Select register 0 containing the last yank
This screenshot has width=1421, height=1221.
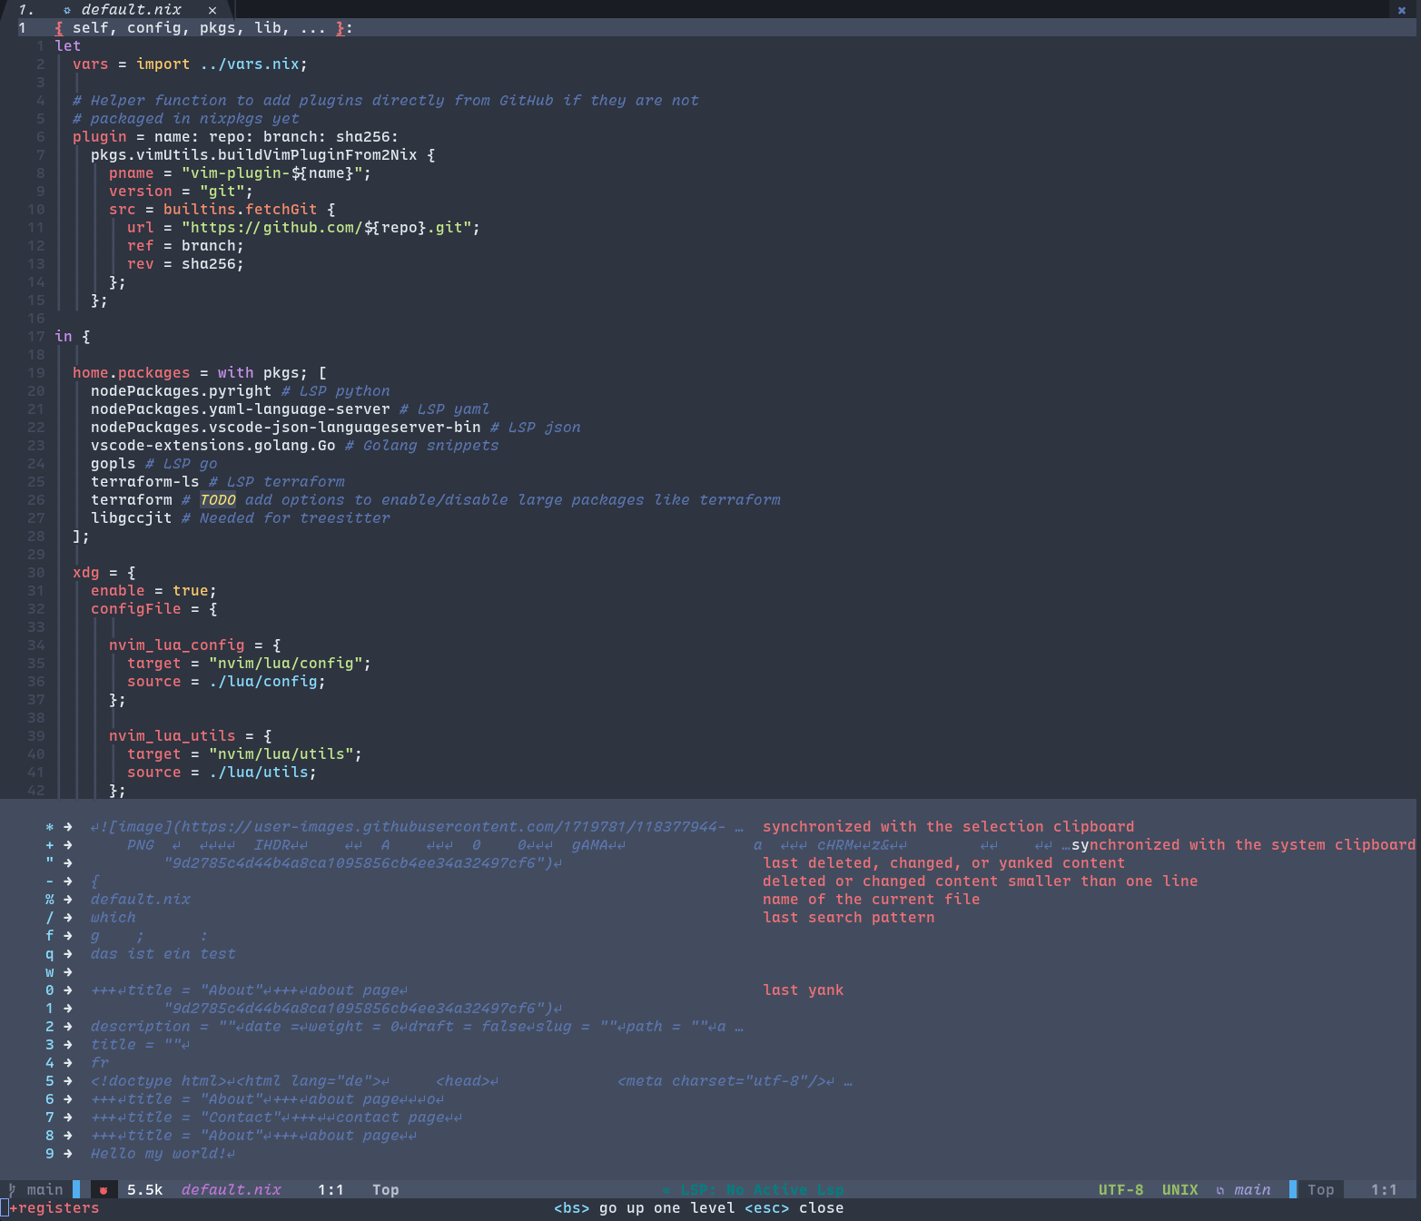tap(50, 990)
